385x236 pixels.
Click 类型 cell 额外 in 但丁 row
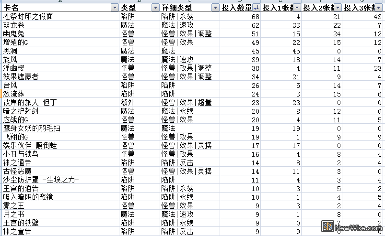click(140, 102)
